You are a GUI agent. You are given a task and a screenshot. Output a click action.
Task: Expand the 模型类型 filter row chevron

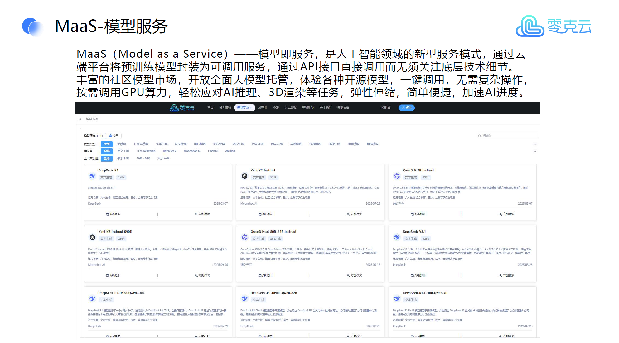tap(535, 144)
